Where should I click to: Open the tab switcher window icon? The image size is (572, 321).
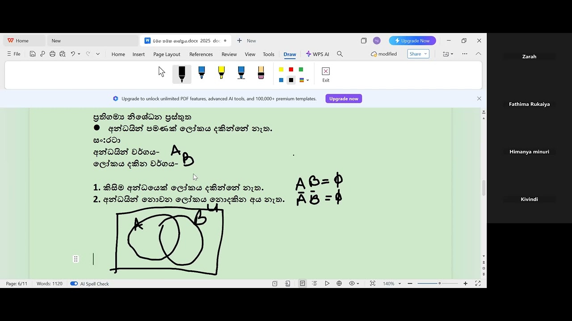click(364, 41)
